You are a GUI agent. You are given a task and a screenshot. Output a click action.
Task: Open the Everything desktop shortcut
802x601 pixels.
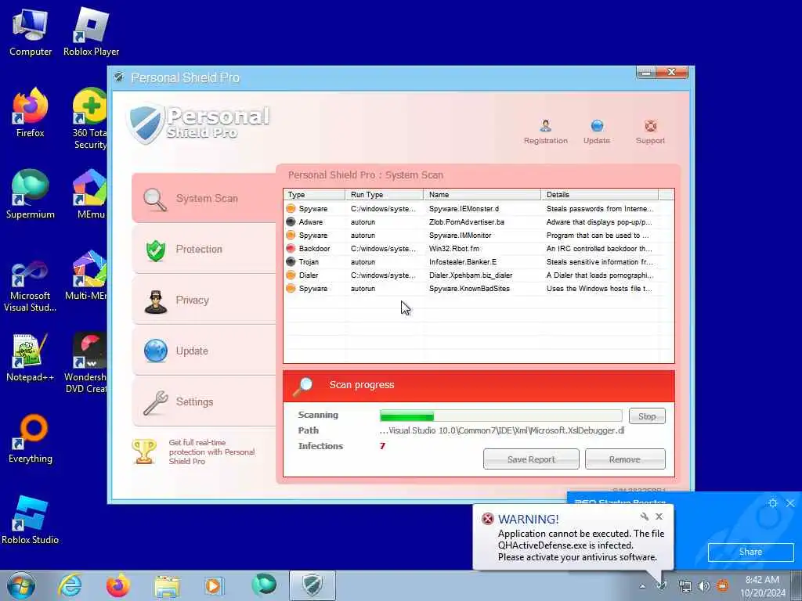pyautogui.click(x=31, y=438)
